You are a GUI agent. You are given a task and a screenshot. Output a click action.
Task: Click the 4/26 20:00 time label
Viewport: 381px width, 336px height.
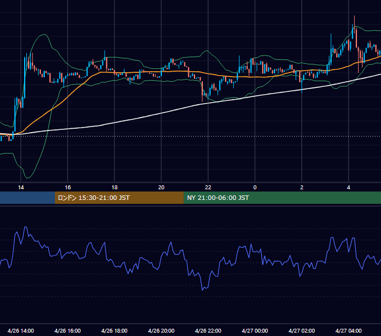click(x=161, y=330)
